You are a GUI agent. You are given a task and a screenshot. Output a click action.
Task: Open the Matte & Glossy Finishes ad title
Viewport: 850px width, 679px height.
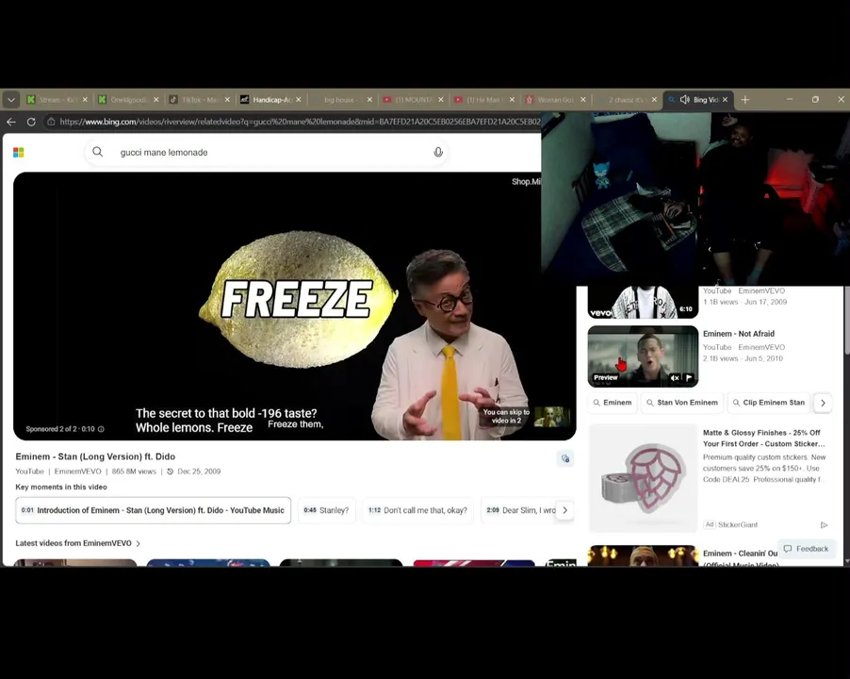pyautogui.click(x=763, y=439)
